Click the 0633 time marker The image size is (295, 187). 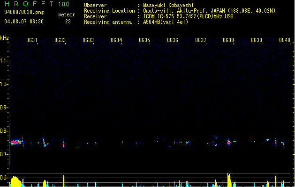(88, 40)
